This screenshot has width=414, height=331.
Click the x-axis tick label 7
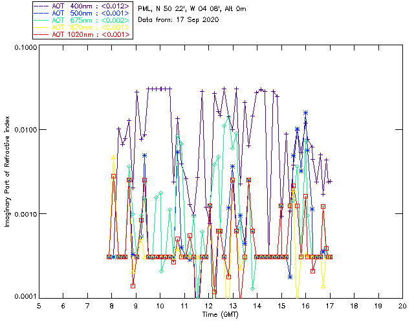click(x=87, y=306)
